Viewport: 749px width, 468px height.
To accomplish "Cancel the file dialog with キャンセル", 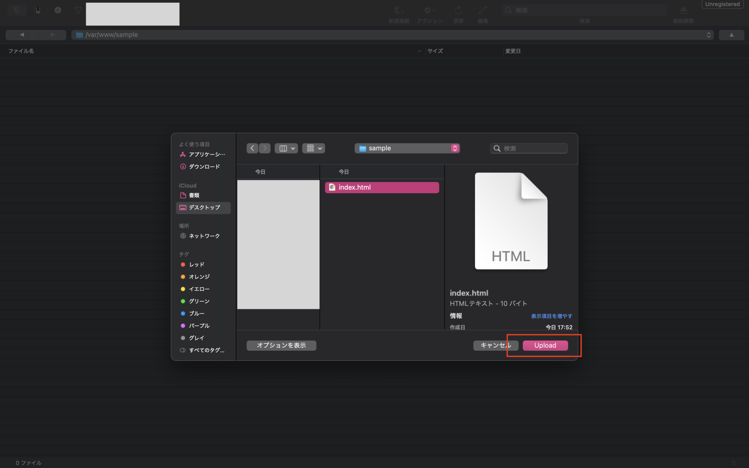I will tap(496, 345).
